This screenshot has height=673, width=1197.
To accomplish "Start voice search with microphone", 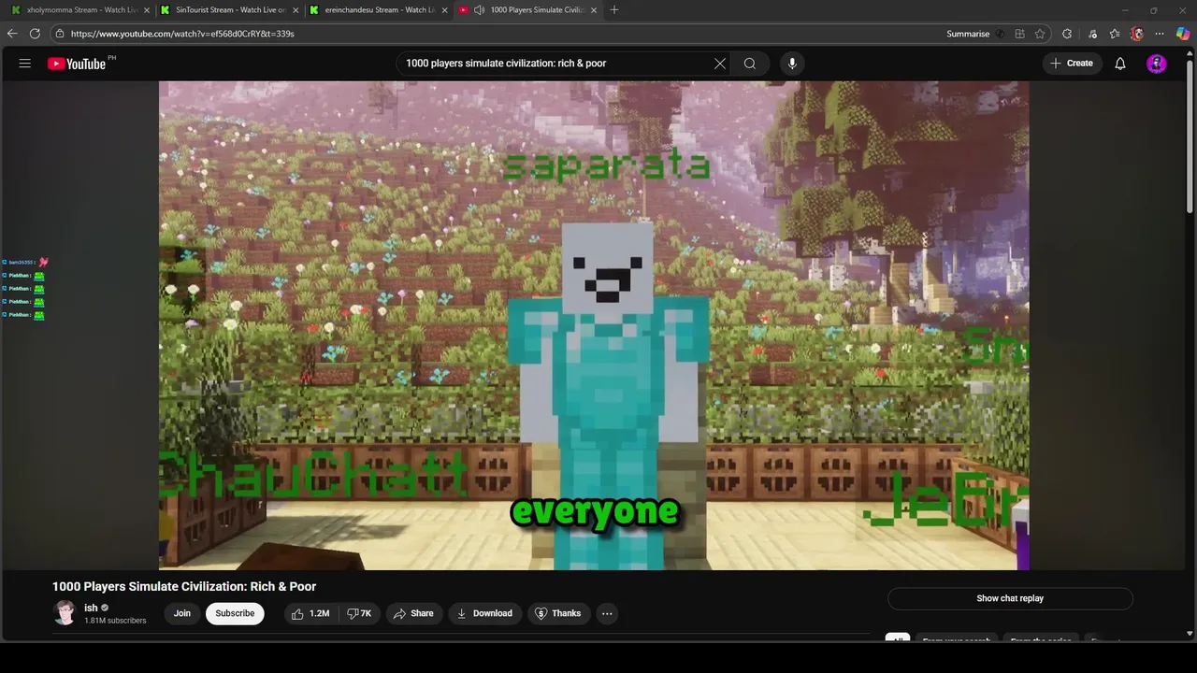I will (x=792, y=64).
